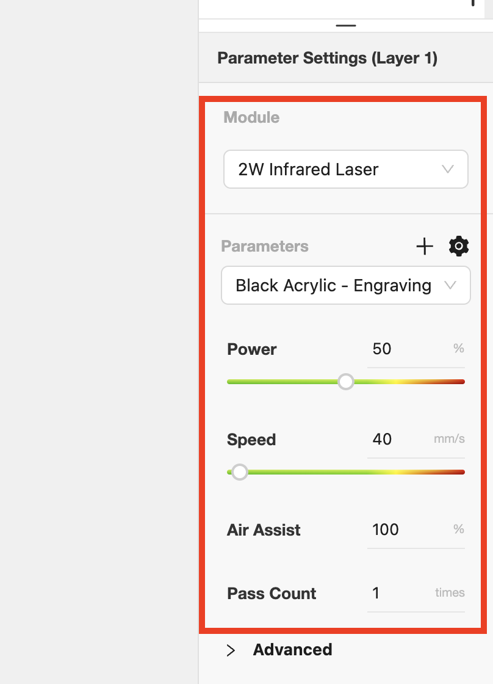Click the Power slider handle
493x684 pixels.
346,382
